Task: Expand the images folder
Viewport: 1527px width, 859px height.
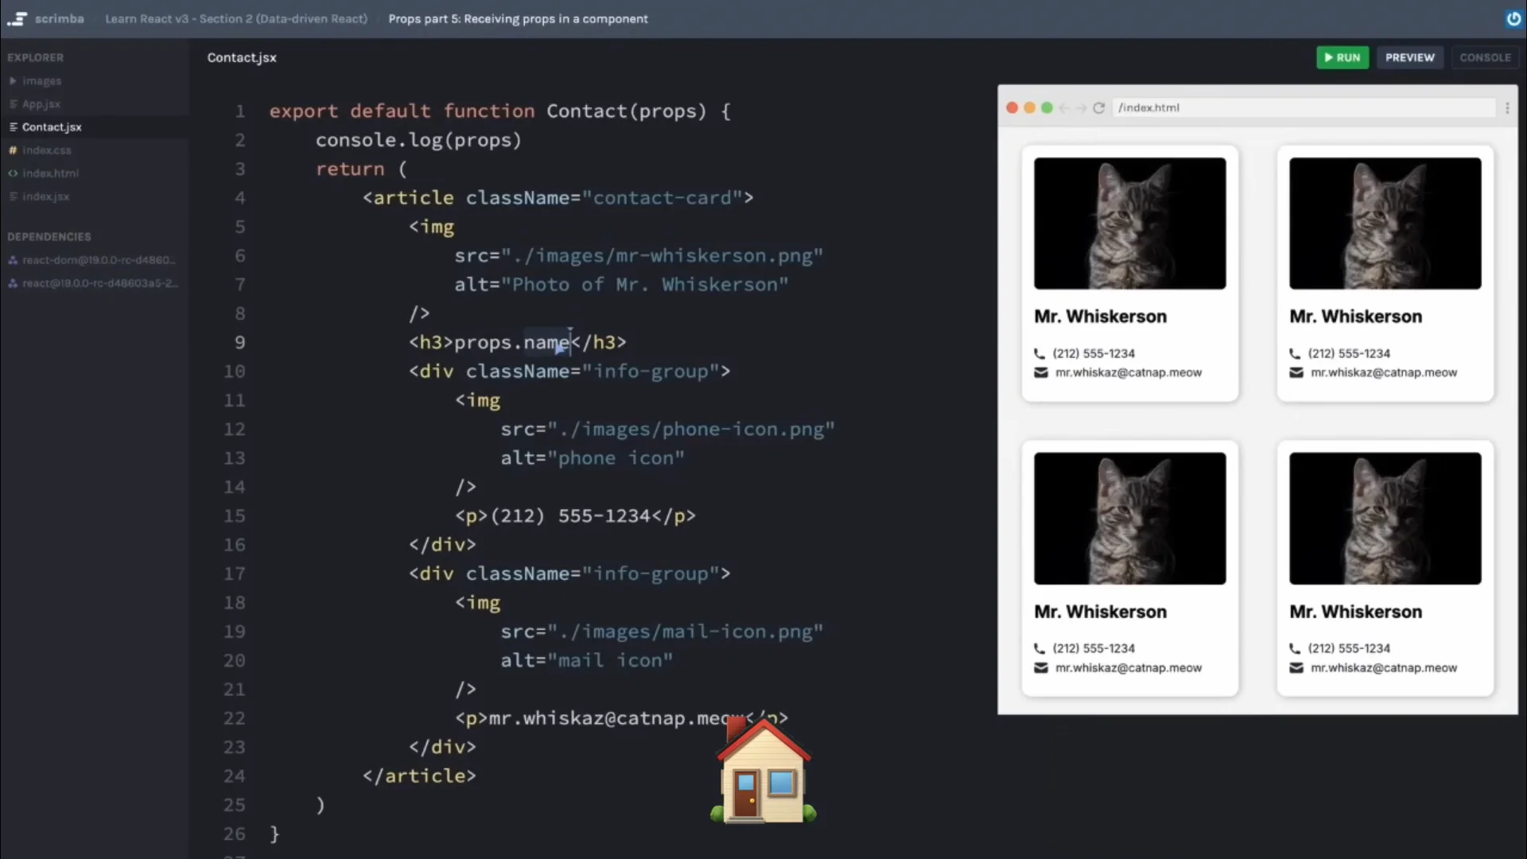Action: point(12,80)
